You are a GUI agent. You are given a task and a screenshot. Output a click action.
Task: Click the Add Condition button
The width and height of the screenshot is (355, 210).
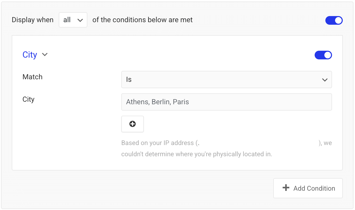(308, 188)
